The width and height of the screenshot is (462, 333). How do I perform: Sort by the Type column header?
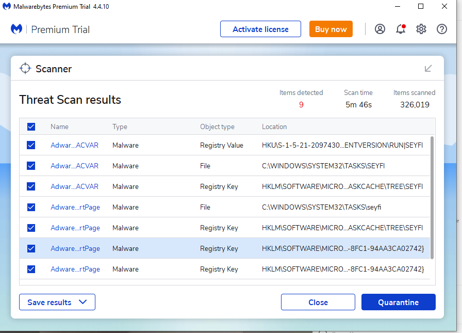[x=120, y=127]
